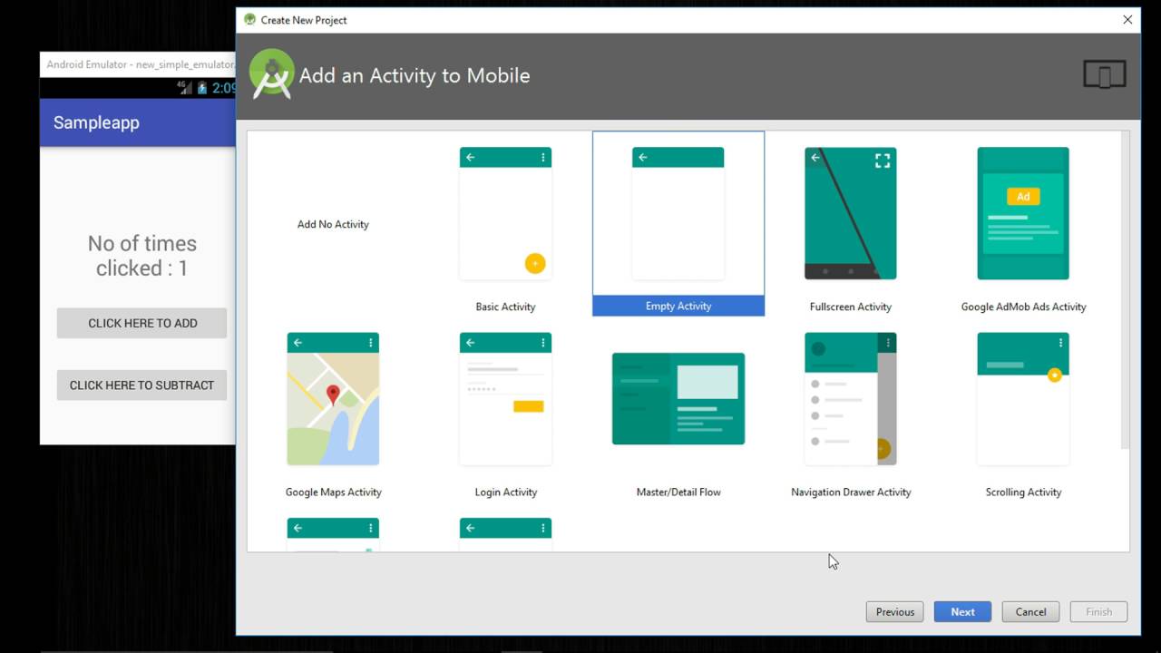Go back with the Previous button
This screenshot has width=1161, height=653.
click(895, 612)
